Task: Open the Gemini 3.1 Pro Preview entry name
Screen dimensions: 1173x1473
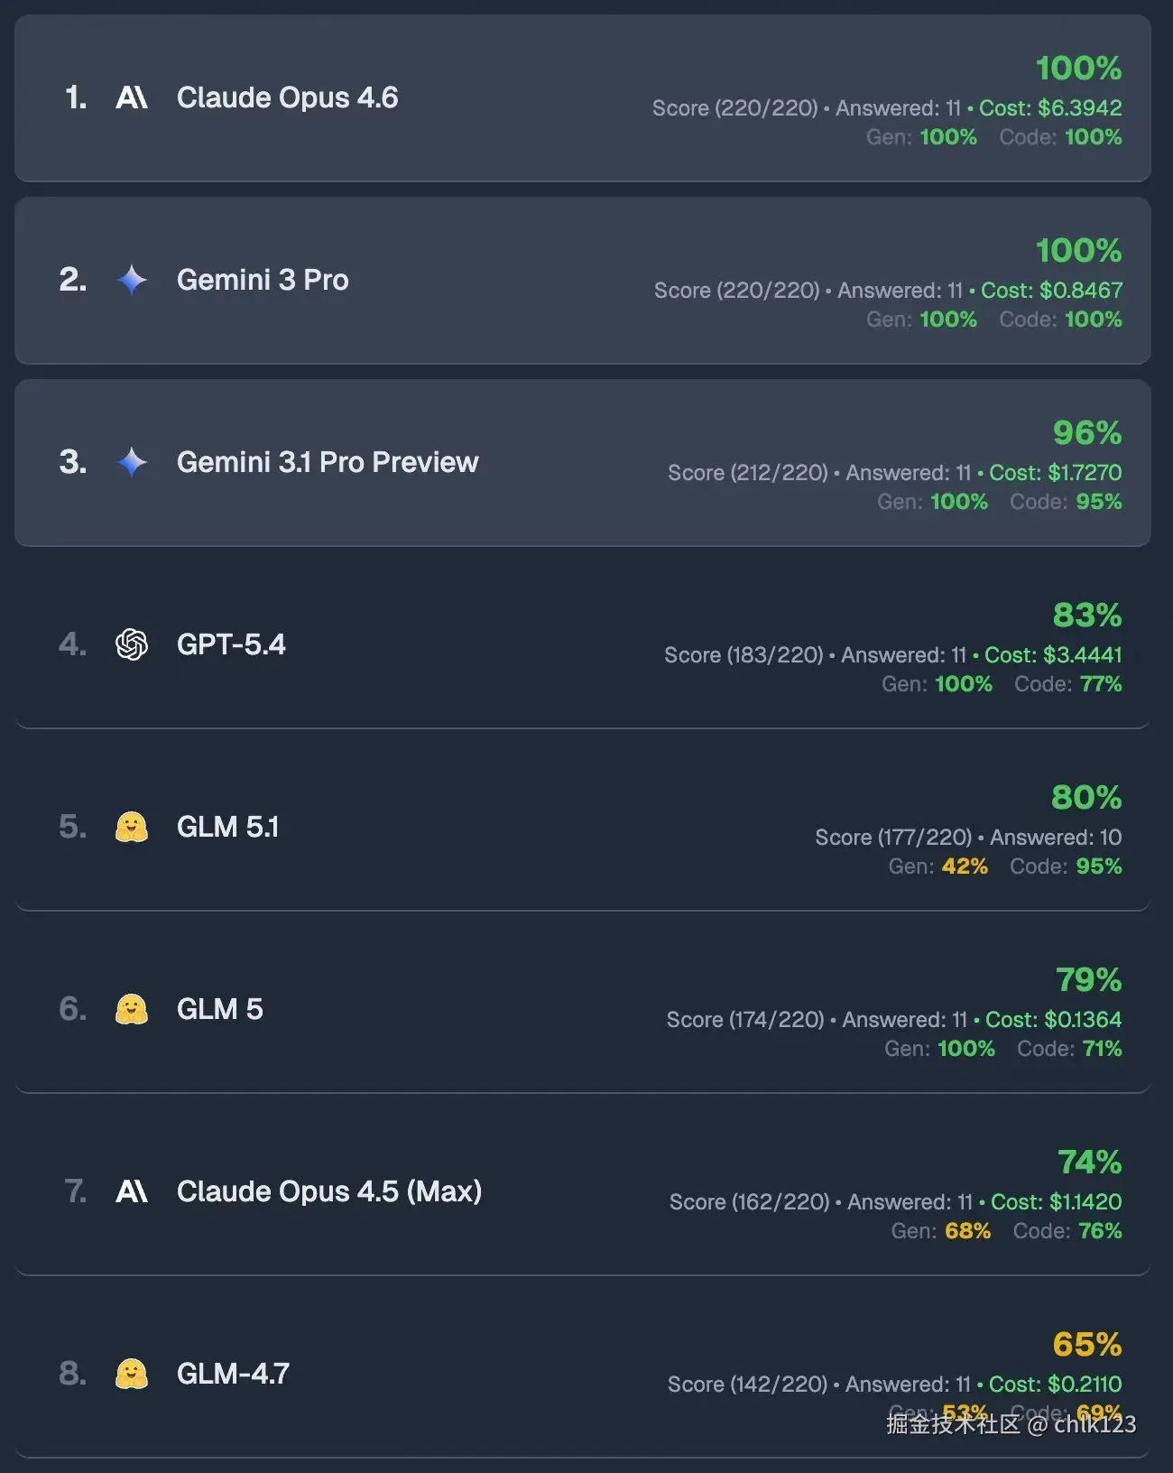Action: (328, 462)
